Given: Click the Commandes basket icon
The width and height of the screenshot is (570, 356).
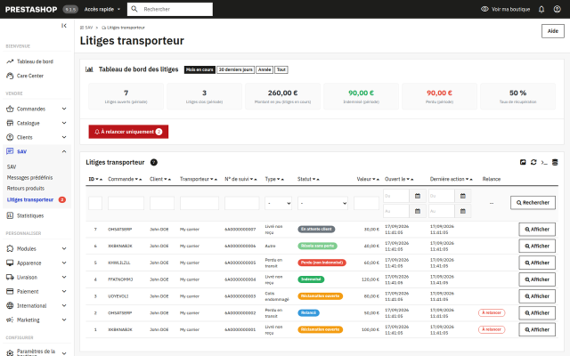Looking at the screenshot, I should point(10,109).
